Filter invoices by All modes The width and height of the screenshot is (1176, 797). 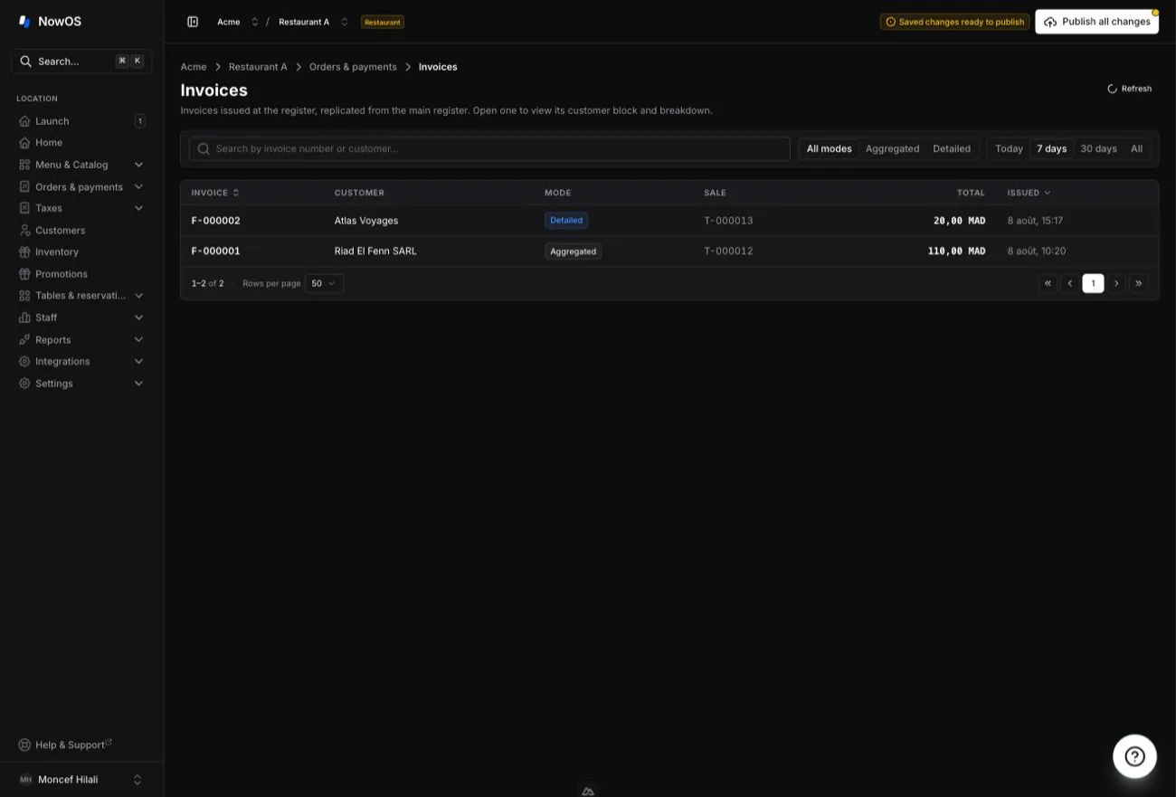[829, 148]
